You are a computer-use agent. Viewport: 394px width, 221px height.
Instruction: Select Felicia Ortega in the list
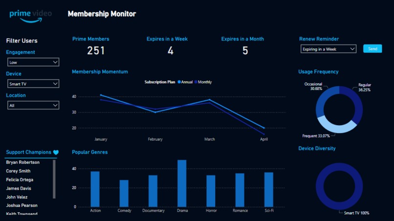point(20,180)
